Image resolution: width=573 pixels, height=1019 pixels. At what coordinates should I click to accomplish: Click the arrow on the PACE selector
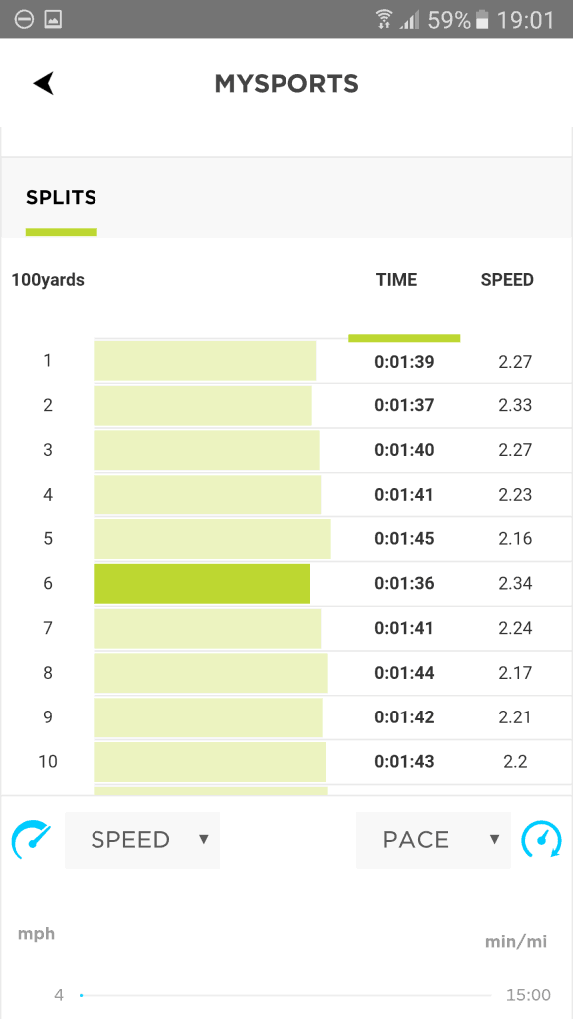coord(495,840)
